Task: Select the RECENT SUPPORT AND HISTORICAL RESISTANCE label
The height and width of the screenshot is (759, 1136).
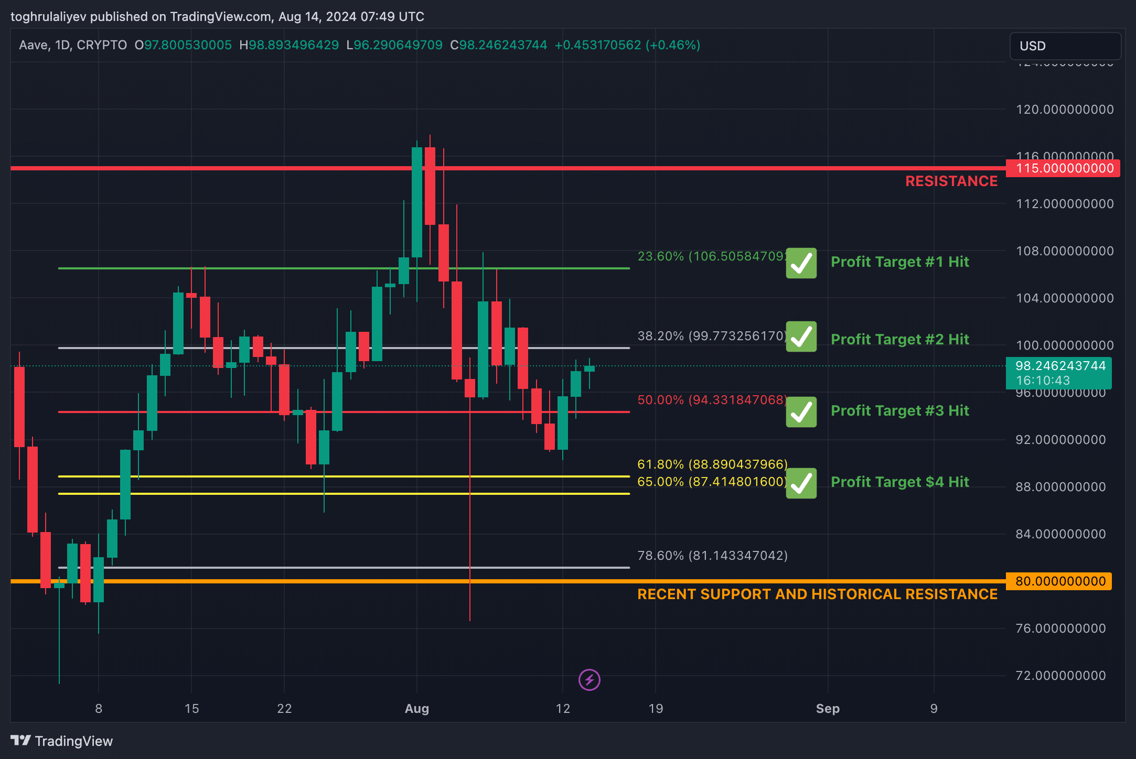Action: pyautogui.click(x=817, y=594)
